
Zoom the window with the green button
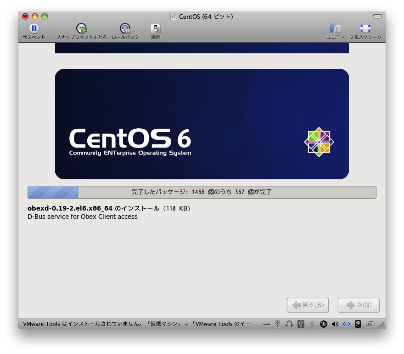pyautogui.click(x=45, y=17)
